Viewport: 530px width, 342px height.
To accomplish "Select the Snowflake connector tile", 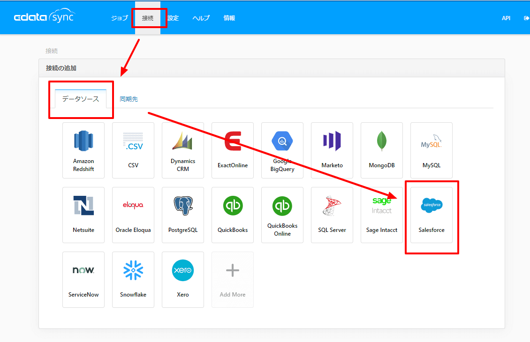I will tap(133, 280).
